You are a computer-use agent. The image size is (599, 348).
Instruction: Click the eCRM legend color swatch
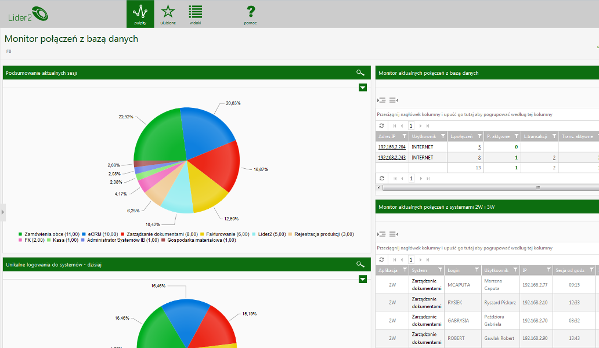click(84, 234)
